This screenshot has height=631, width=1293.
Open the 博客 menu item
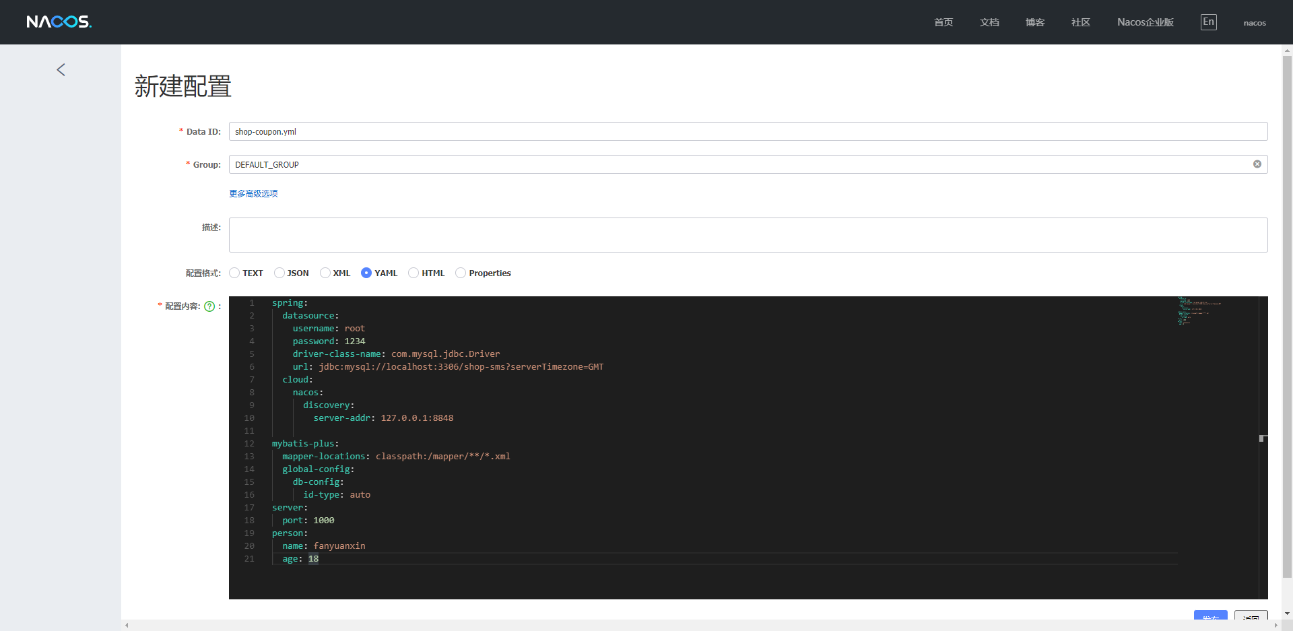coord(1035,22)
